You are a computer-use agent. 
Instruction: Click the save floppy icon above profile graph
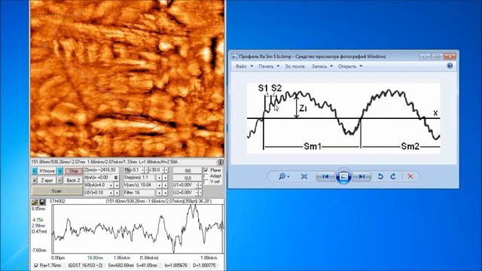42,202
